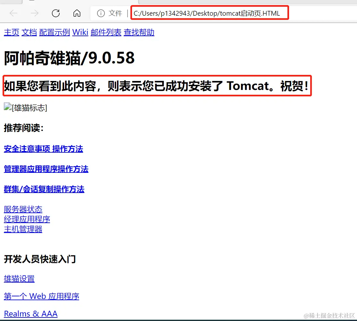Image resolution: width=357 pixels, height=321 pixels.
Task: Open the 文档 link
Action: point(29,32)
